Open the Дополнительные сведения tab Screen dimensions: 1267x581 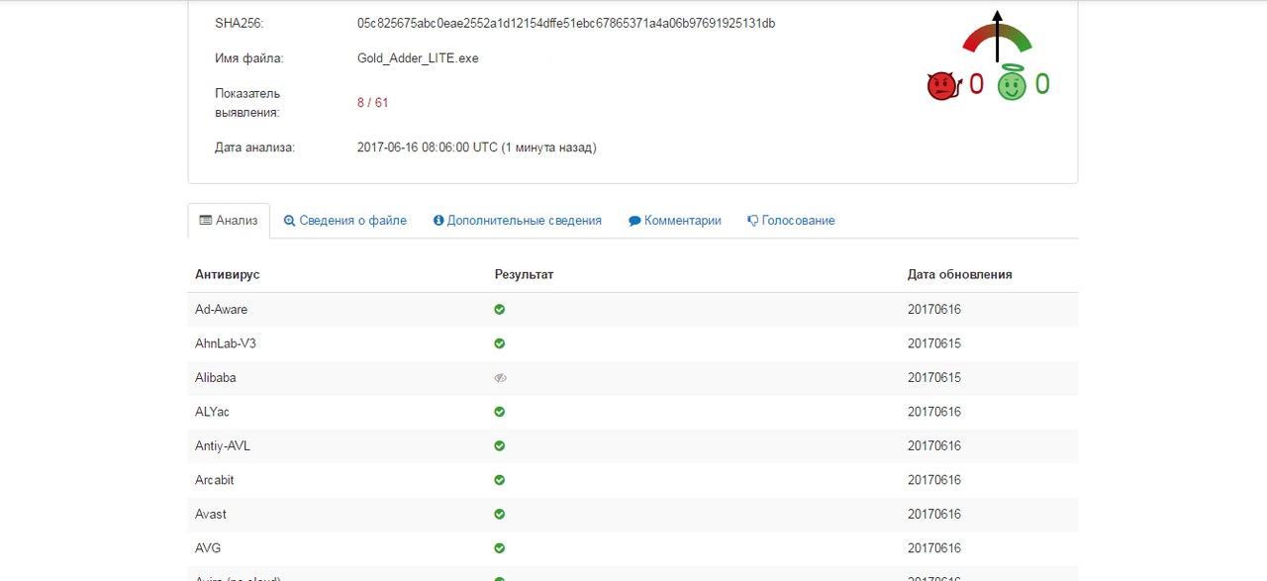click(x=518, y=221)
